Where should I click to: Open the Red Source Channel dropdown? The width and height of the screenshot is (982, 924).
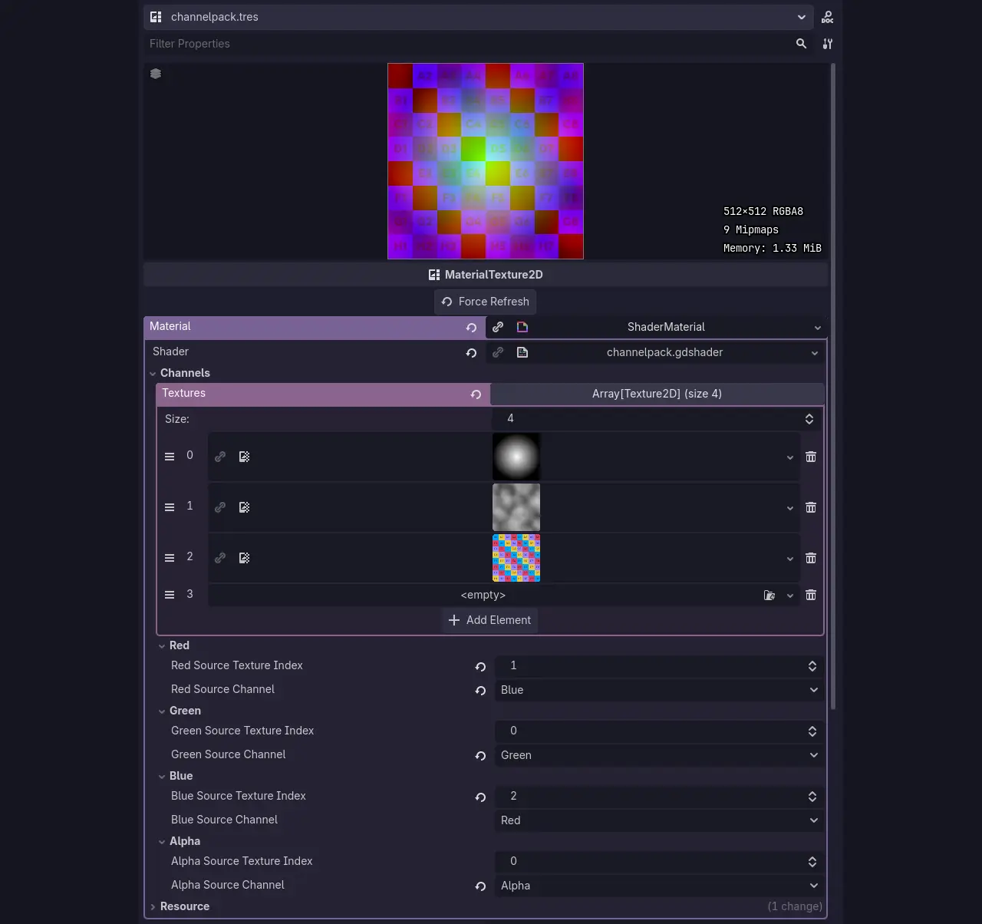[x=659, y=690]
